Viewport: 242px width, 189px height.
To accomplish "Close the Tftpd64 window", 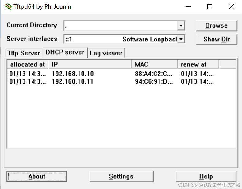I will [231, 7].
